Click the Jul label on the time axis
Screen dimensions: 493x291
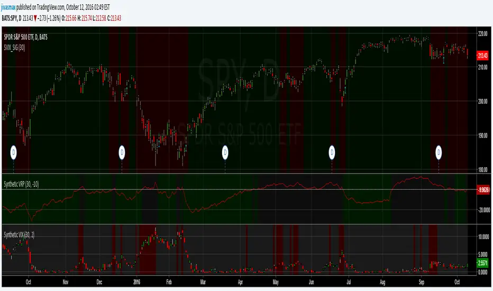pos(349,282)
